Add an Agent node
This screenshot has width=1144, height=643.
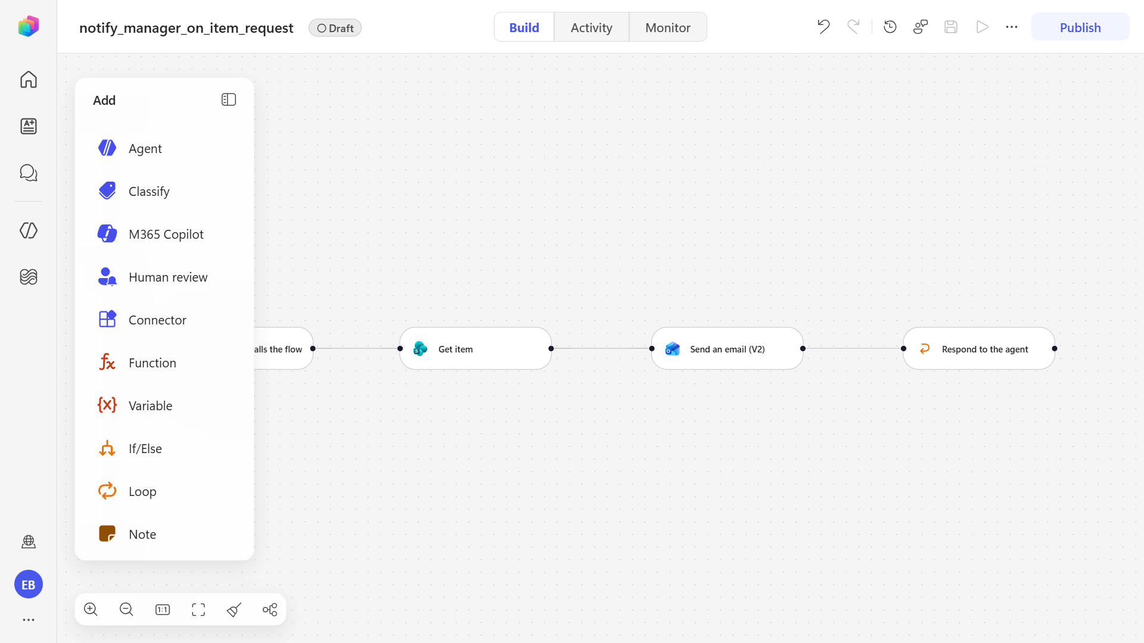164,148
